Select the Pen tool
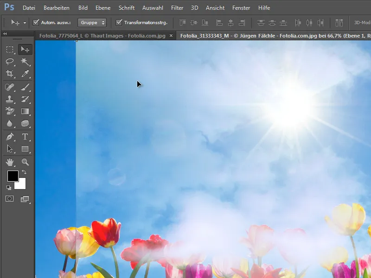 point(10,137)
